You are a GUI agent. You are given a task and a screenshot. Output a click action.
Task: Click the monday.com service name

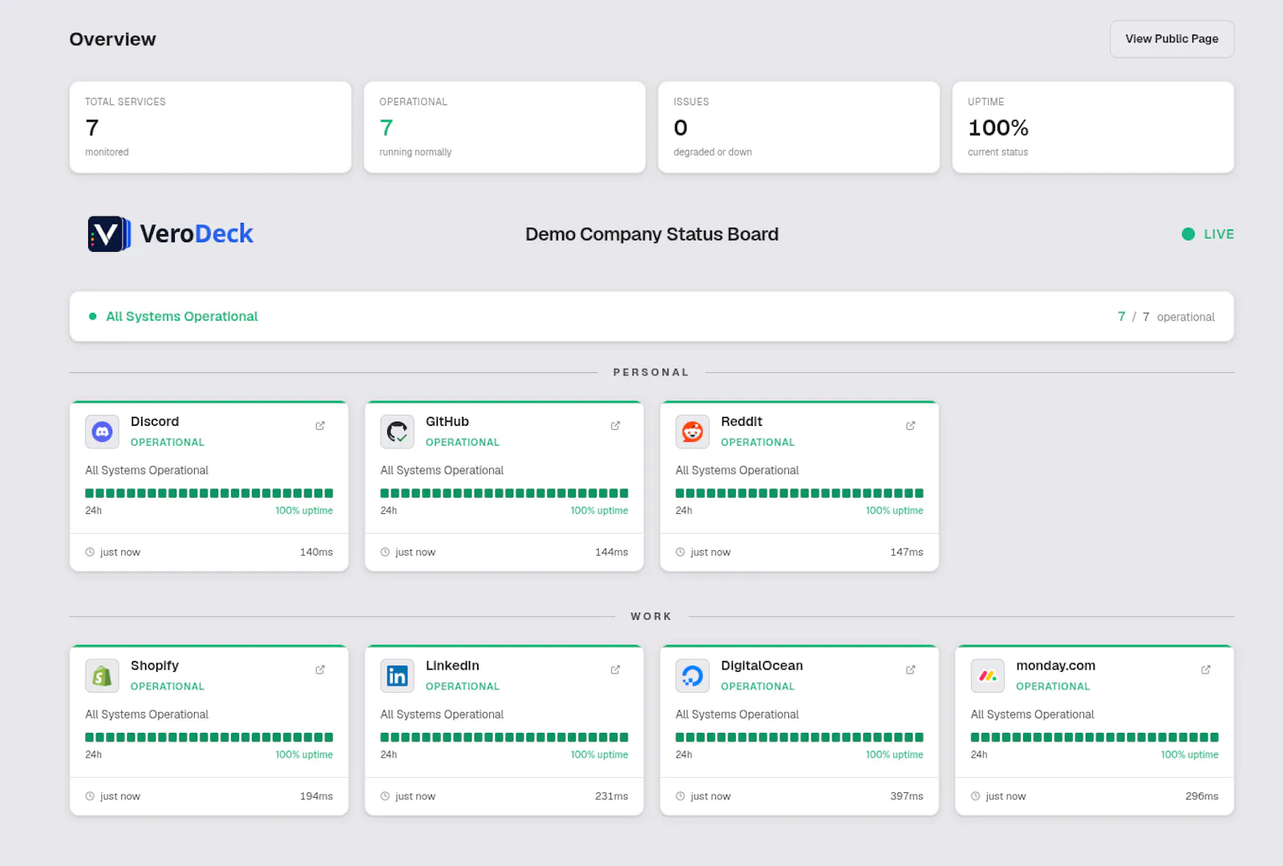pyautogui.click(x=1056, y=666)
